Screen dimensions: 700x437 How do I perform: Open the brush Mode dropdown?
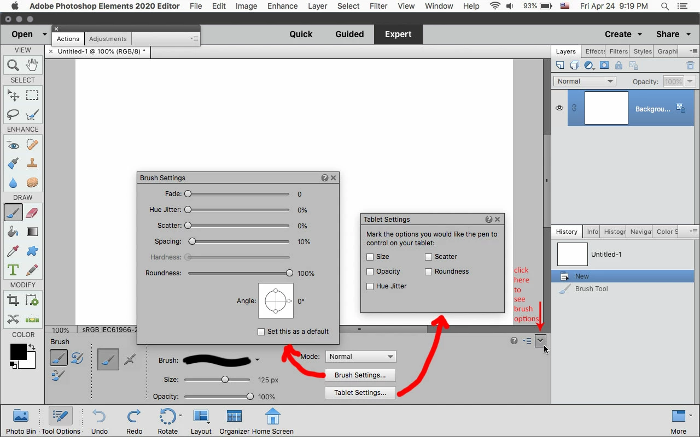click(361, 357)
